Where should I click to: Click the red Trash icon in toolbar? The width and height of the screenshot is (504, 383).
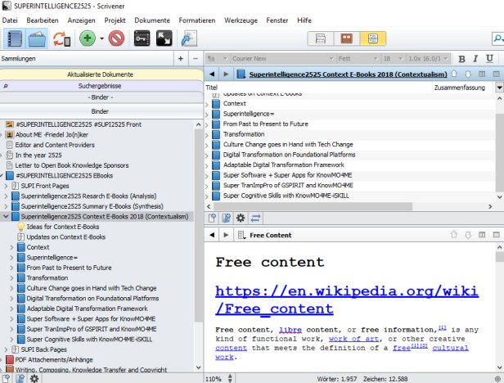115,38
